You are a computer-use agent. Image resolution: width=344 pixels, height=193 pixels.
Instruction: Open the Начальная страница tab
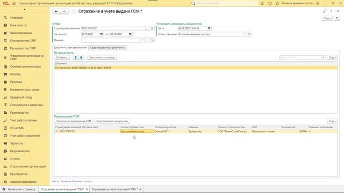[19, 189]
